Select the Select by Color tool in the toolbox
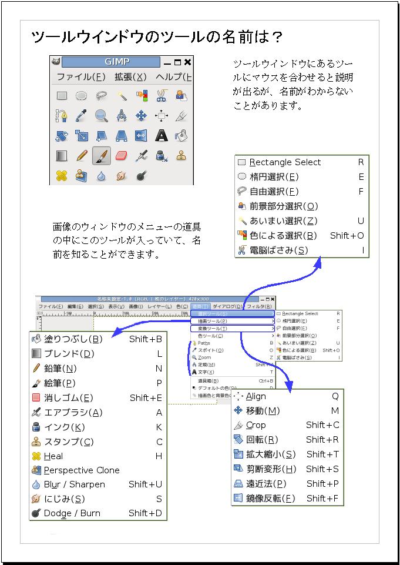The width and height of the screenshot is (400, 565). click(142, 96)
